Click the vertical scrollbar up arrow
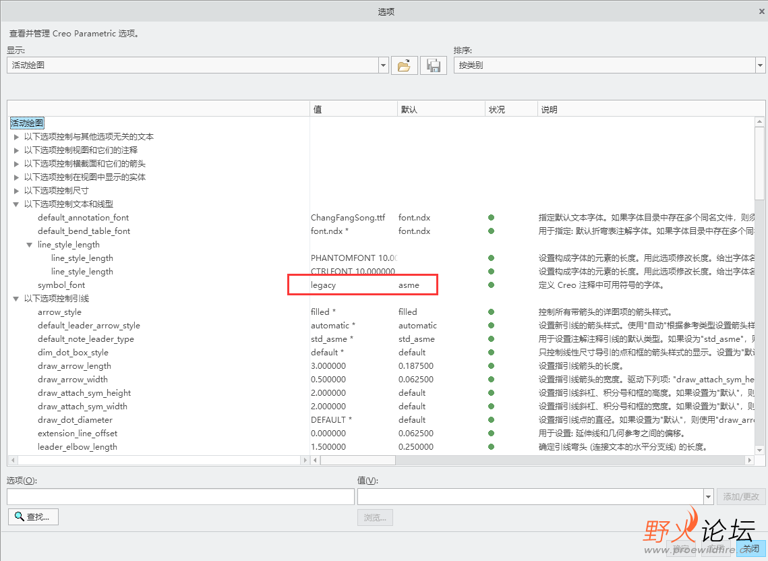This screenshot has width=768, height=561. click(760, 121)
